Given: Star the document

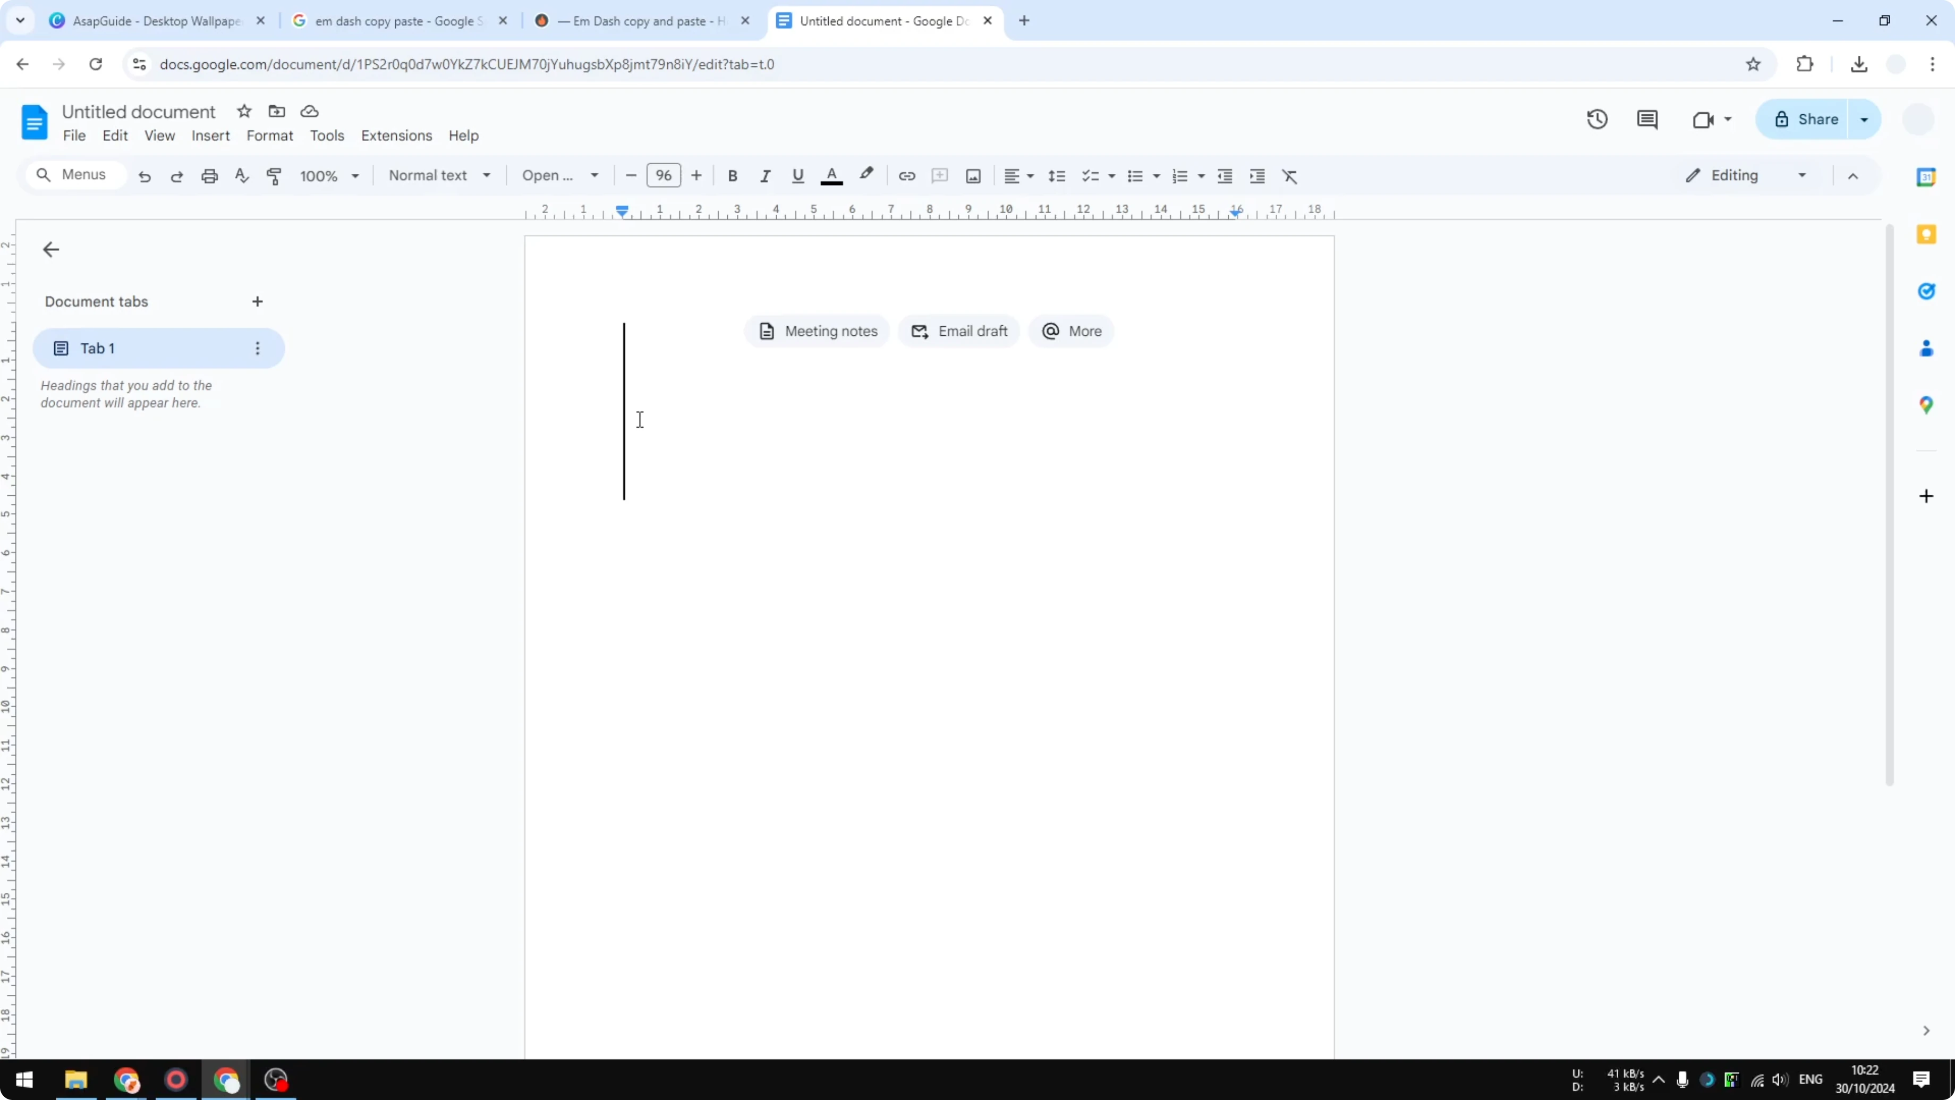Looking at the screenshot, I should (x=244, y=111).
